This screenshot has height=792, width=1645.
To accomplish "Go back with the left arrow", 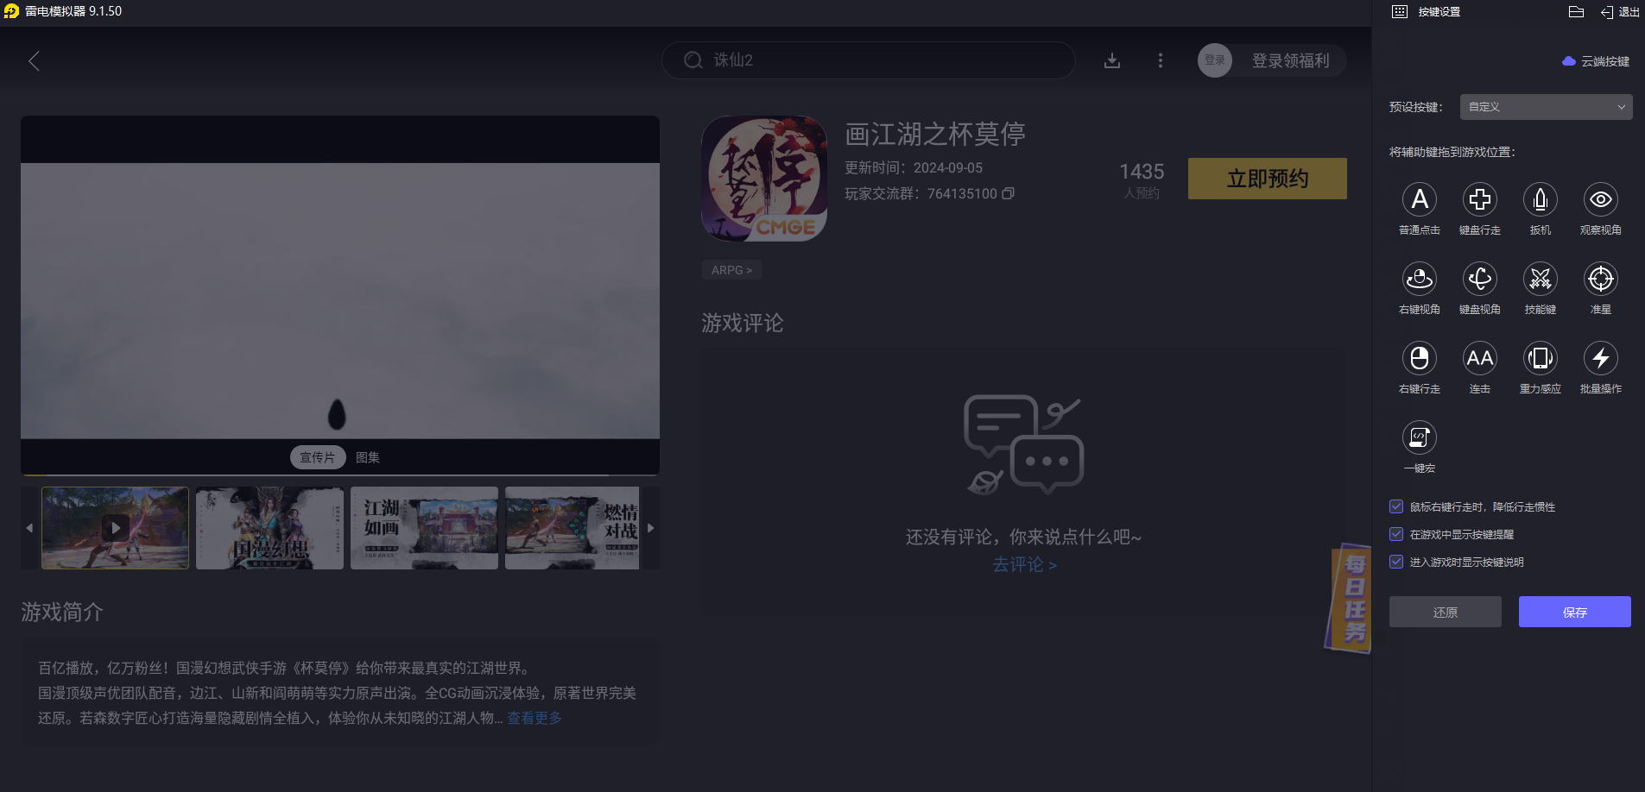I will coord(34,61).
